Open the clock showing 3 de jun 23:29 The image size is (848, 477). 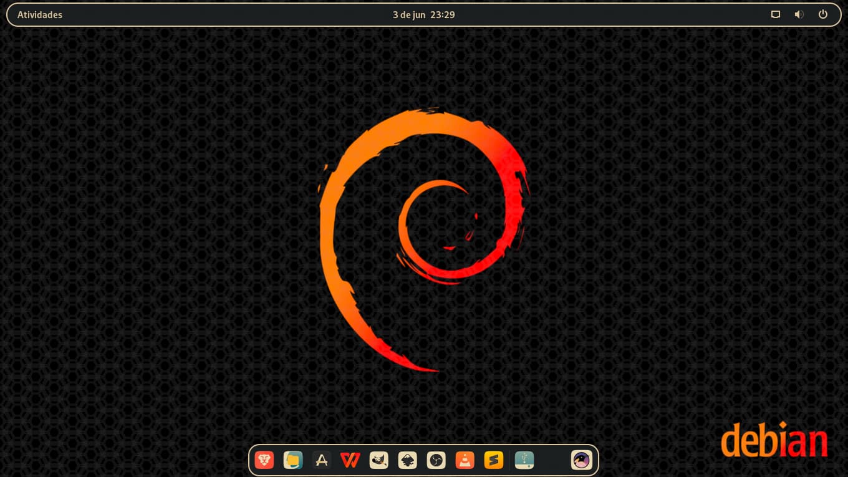click(x=424, y=15)
